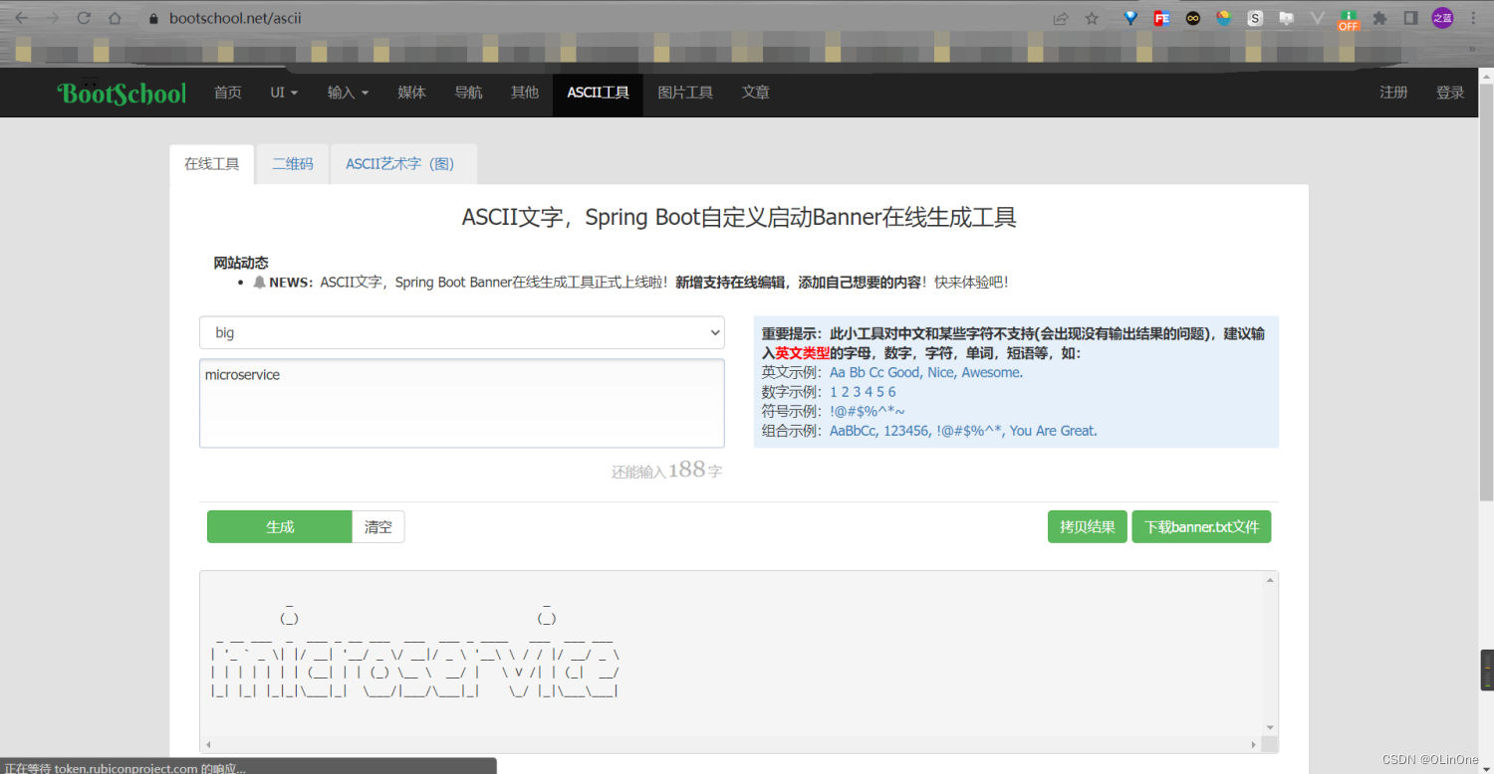
Task: Open 图片工具 in the navigation bar
Action: pyautogui.click(x=685, y=93)
